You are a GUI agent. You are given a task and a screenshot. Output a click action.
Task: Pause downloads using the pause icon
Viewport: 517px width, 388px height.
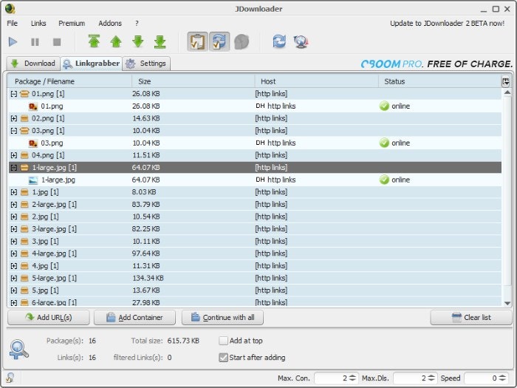(x=35, y=42)
